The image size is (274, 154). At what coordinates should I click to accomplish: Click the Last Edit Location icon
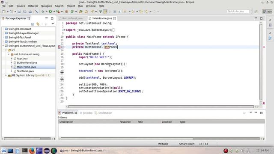(141, 12)
